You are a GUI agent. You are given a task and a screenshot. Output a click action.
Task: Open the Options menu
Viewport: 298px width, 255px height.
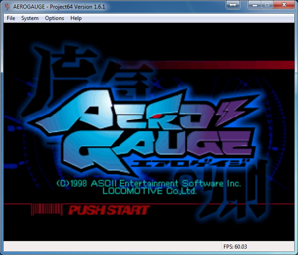click(x=55, y=18)
